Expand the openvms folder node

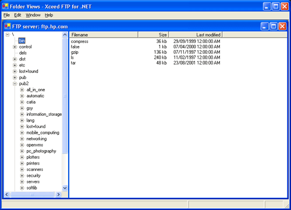click(x=22, y=145)
